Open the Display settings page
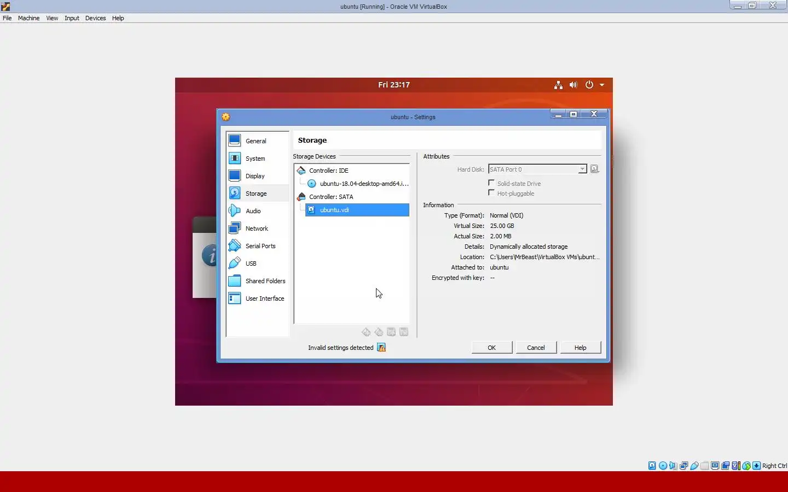The image size is (788, 492). pos(257,175)
